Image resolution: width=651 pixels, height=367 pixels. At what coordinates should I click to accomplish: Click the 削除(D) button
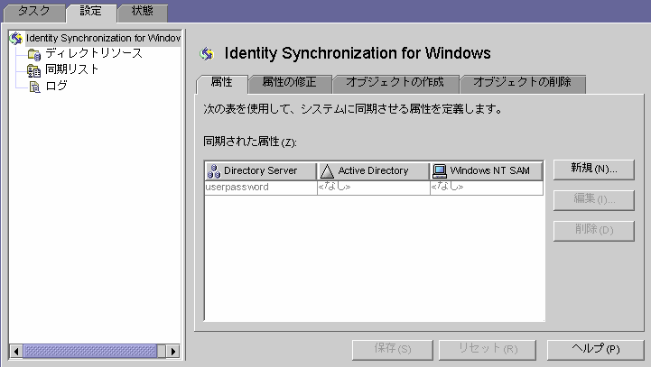[x=594, y=231]
